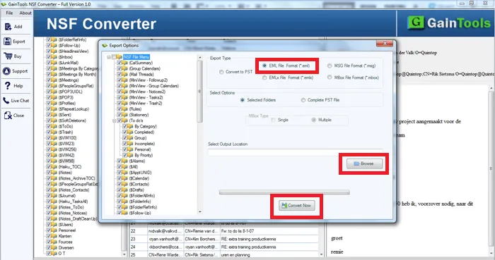Click the Close icon in the sidebar

[x=8, y=116]
